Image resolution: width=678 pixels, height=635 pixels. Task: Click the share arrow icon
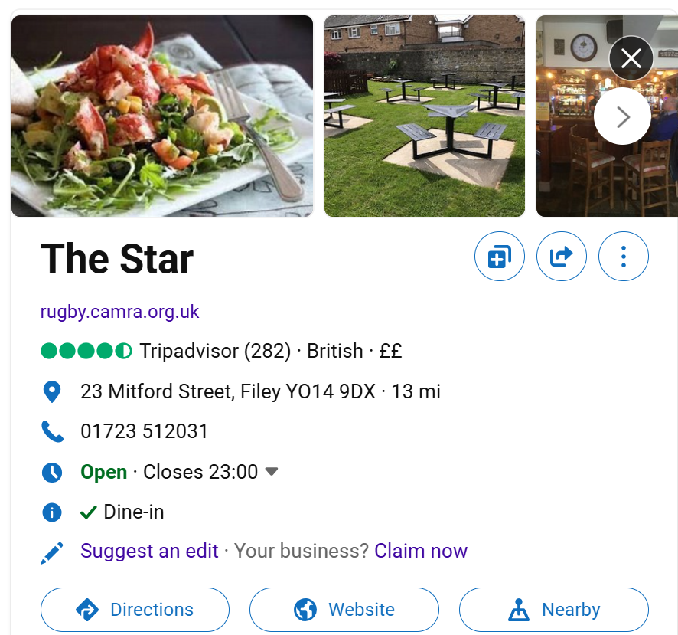(x=562, y=257)
